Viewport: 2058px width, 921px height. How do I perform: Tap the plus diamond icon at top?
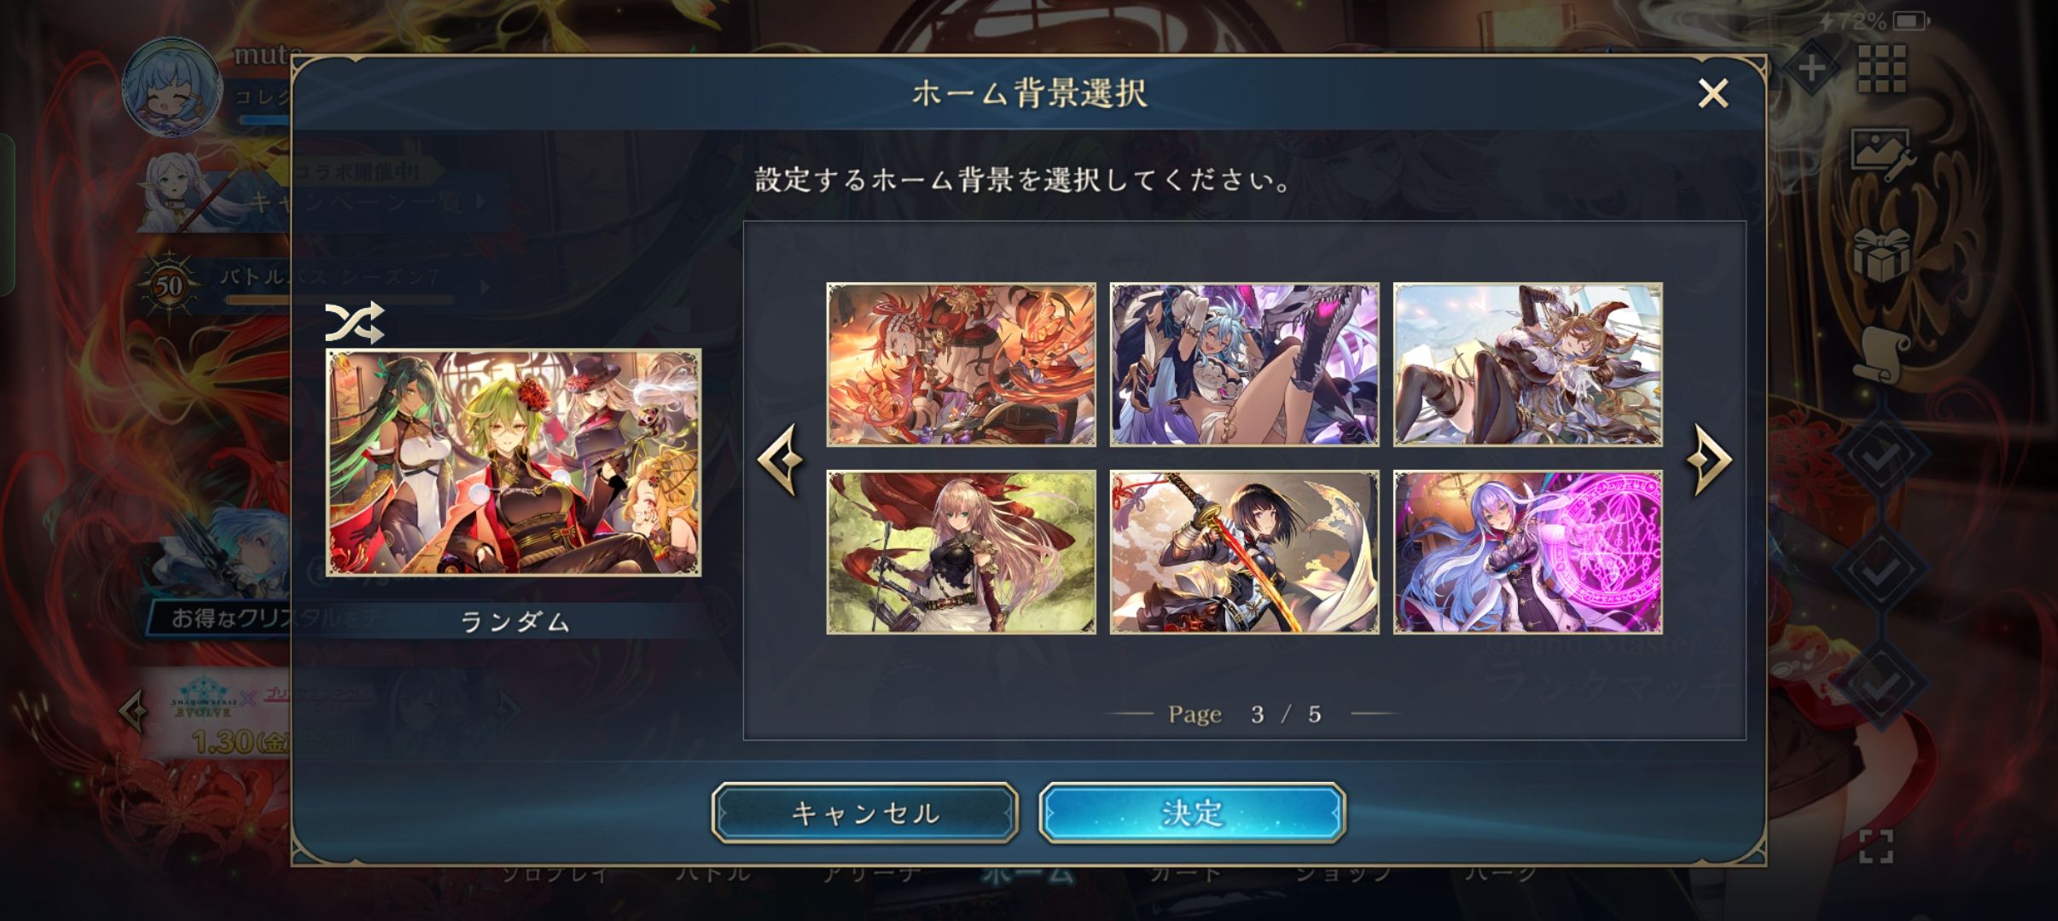1811,68
